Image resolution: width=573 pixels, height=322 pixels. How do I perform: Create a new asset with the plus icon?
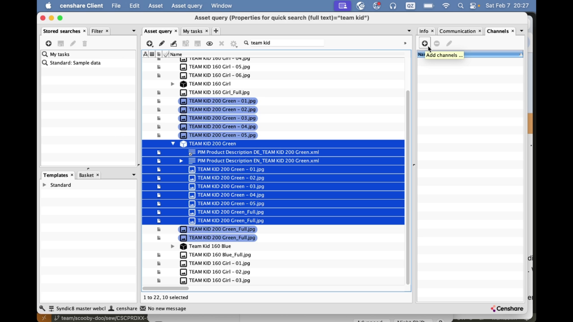coord(150,43)
